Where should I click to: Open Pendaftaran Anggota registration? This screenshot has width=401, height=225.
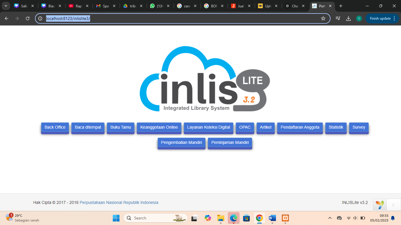pos(300,128)
